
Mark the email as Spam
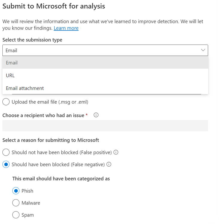pos(16,215)
